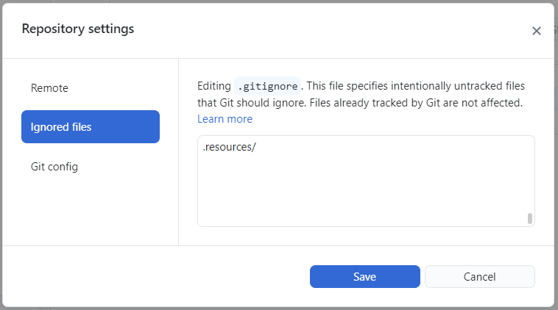Click the .gitignore inline code label
The width and height of the screenshot is (558, 310).
[x=267, y=86]
